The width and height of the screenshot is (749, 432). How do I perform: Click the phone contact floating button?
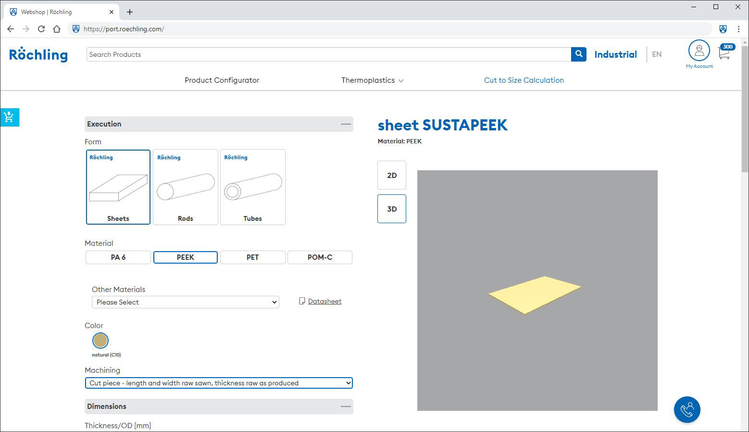(x=687, y=409)
